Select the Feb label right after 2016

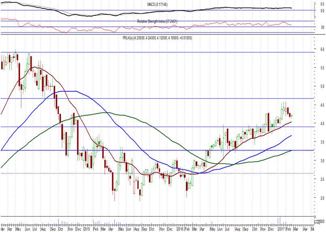coord(188,229)
